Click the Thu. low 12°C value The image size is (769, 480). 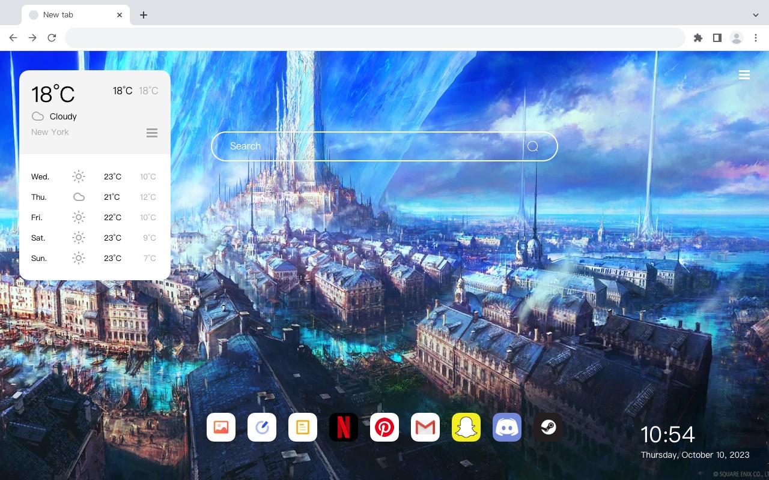pyautogui.click(x=148, y=197)
